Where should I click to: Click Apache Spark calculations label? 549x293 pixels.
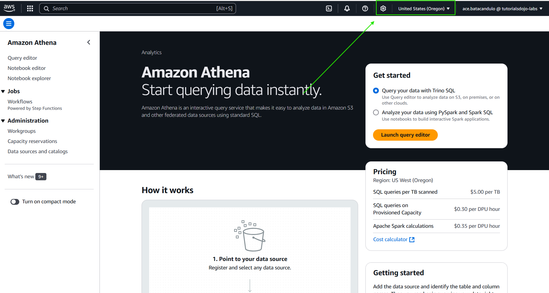403,226
